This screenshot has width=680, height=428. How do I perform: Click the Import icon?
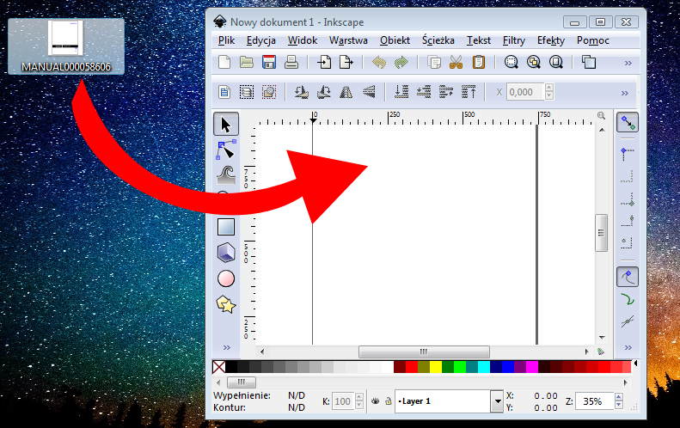tap(324, 62)
